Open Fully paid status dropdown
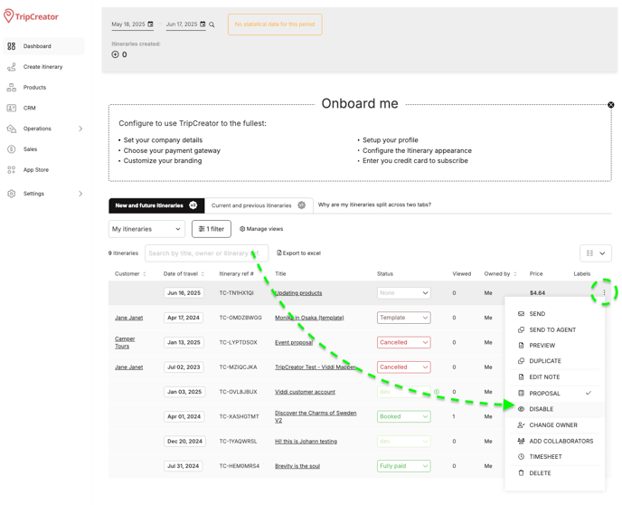Viewport: 622px width, 505px height. 404,466
